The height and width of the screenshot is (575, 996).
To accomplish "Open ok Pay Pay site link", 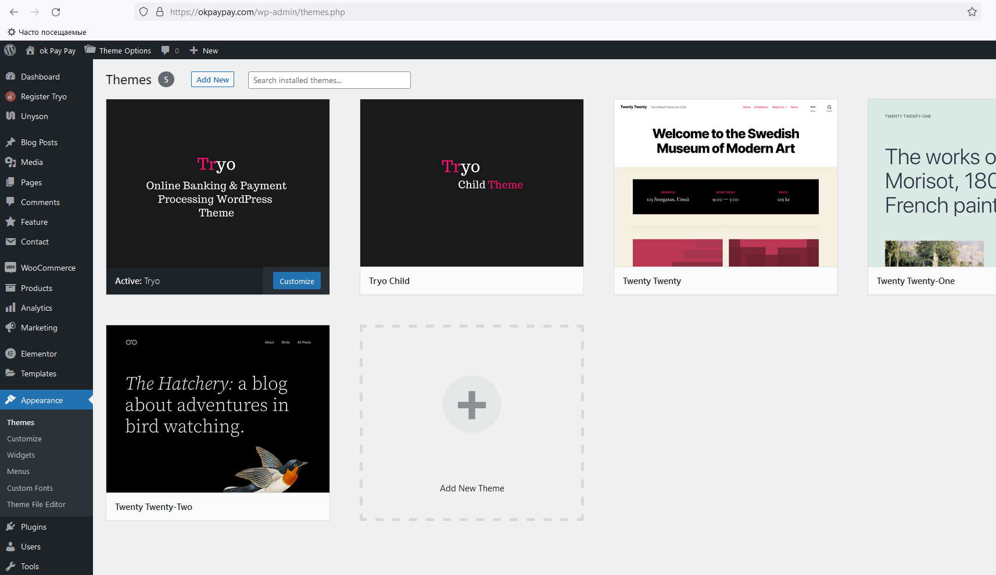I will [x=58, y=51].
